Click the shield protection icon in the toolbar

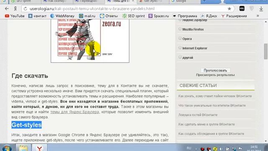click(251, 8)
